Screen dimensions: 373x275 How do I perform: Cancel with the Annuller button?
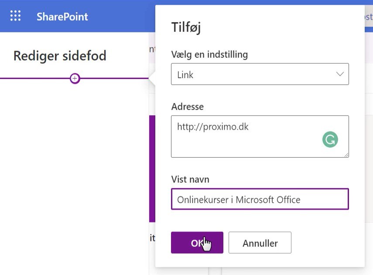[260, 243]
